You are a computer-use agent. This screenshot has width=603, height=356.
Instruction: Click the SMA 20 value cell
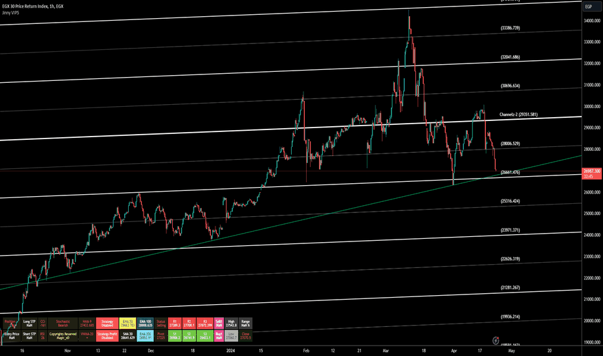127,336
